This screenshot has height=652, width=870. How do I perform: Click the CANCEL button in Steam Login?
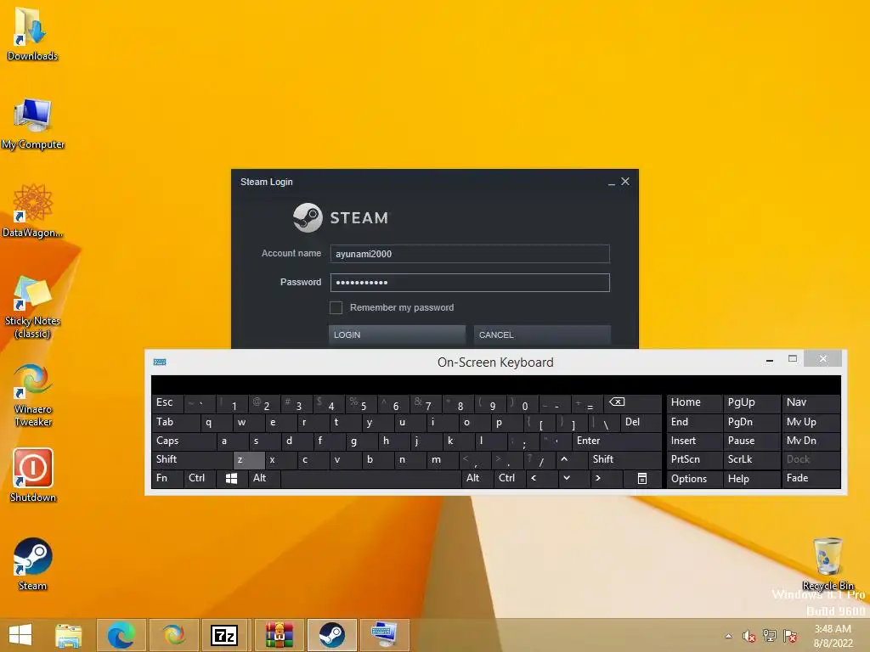pyautogui.click(x=542, y=334)
